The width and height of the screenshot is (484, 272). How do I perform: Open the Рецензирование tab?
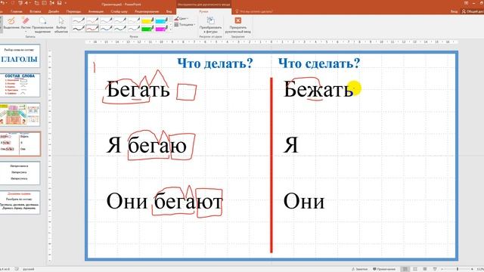[147, 11]
